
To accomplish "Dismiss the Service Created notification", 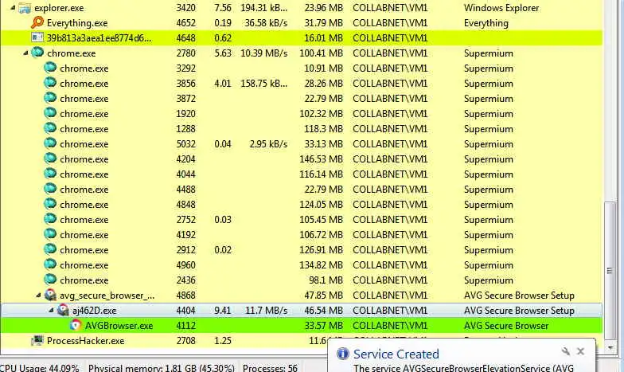I will (581, 351).
